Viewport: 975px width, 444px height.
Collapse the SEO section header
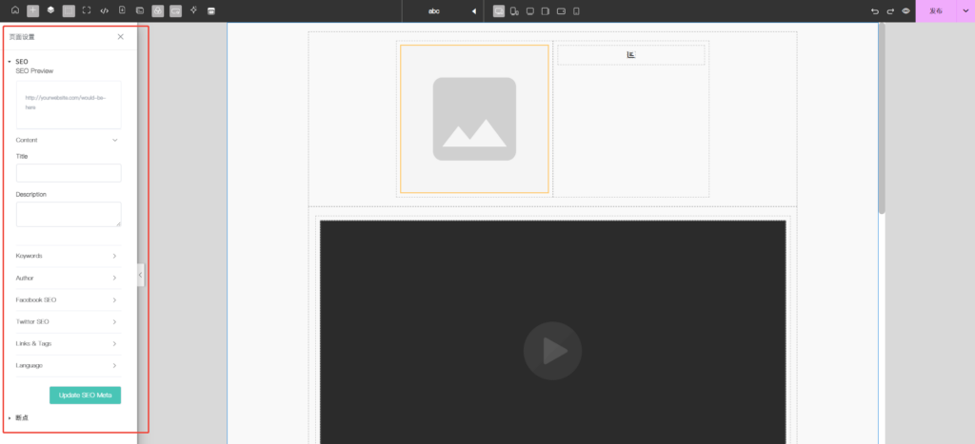coord(21,61)
